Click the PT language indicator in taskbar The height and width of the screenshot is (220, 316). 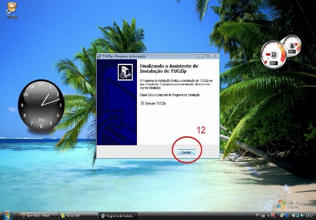coord(258,216)
